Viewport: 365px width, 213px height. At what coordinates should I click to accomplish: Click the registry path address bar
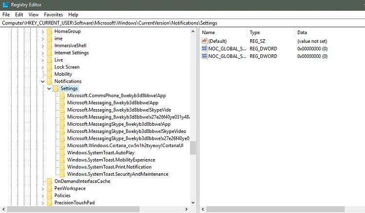pyautogui.click(x=182, y=23)
